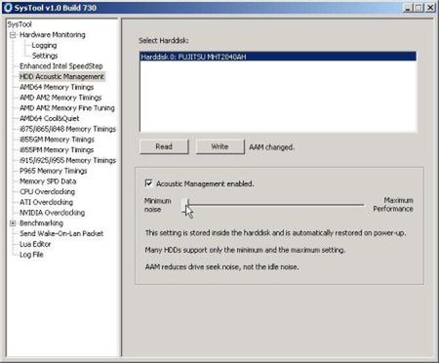Image resolution: width=439 pixels, height=363 pixels.
Task: Open AMD64 Cool&Quiet page
Action: tap(50, 118)
